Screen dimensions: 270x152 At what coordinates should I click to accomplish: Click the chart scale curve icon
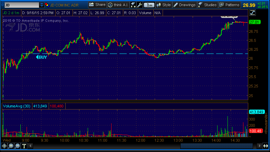click(x=252, y=13)
